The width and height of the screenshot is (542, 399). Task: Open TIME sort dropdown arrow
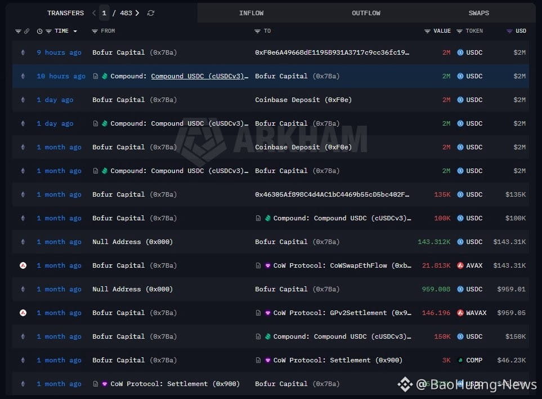(x=75, y=31)
